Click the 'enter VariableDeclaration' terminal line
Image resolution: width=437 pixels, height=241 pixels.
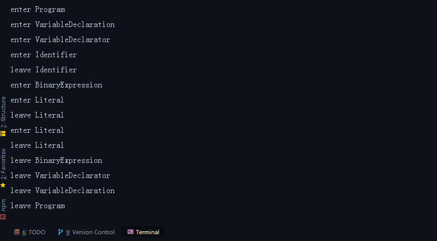tap(63, 25)
